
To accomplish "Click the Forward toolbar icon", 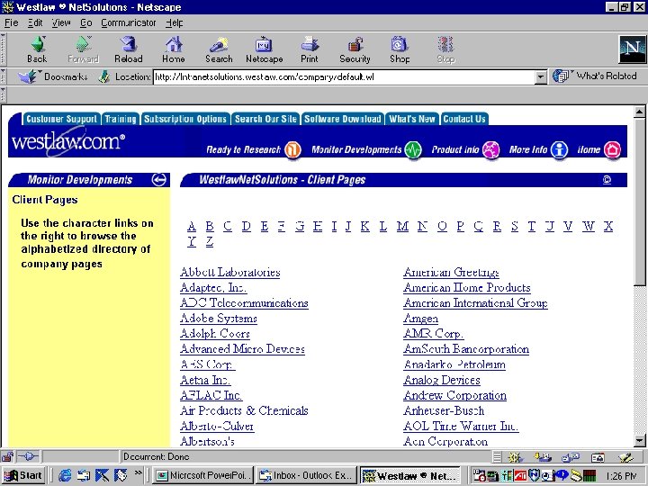I will 83,49.
